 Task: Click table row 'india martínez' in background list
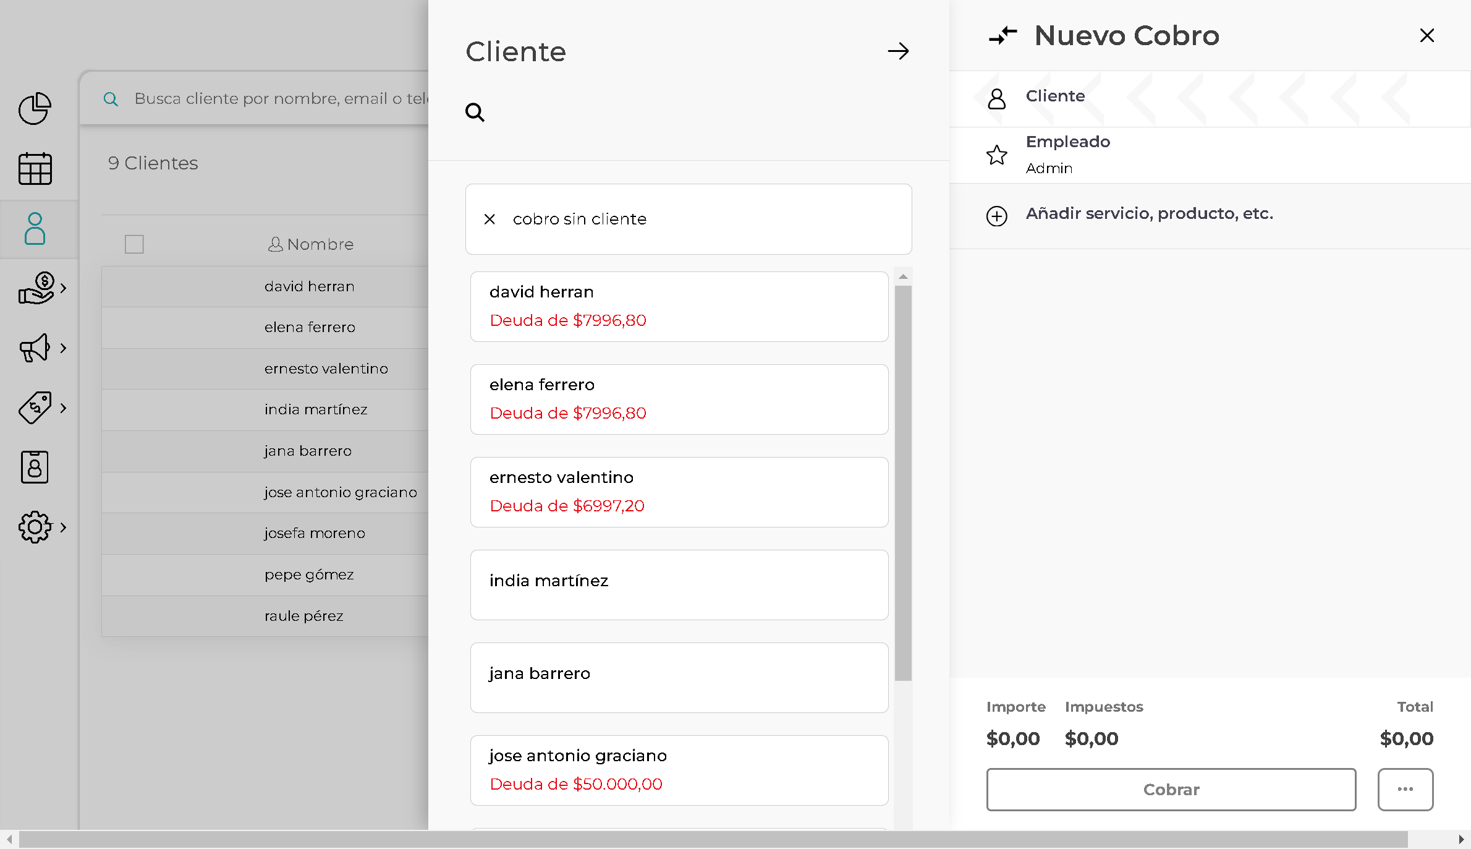coord(265,410)
